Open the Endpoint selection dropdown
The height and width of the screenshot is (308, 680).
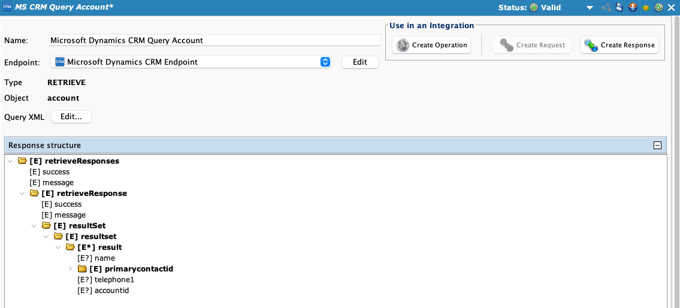(325, 62)
